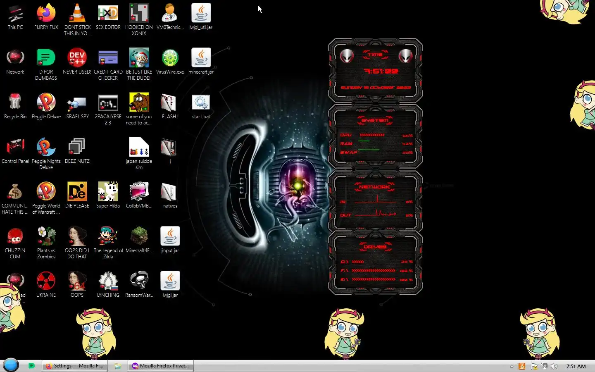Select the jinput.jar file

coord(170,240)
